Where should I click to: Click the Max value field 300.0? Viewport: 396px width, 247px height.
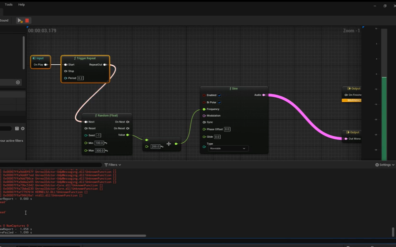pyautogui.click(x=100, y=151)
